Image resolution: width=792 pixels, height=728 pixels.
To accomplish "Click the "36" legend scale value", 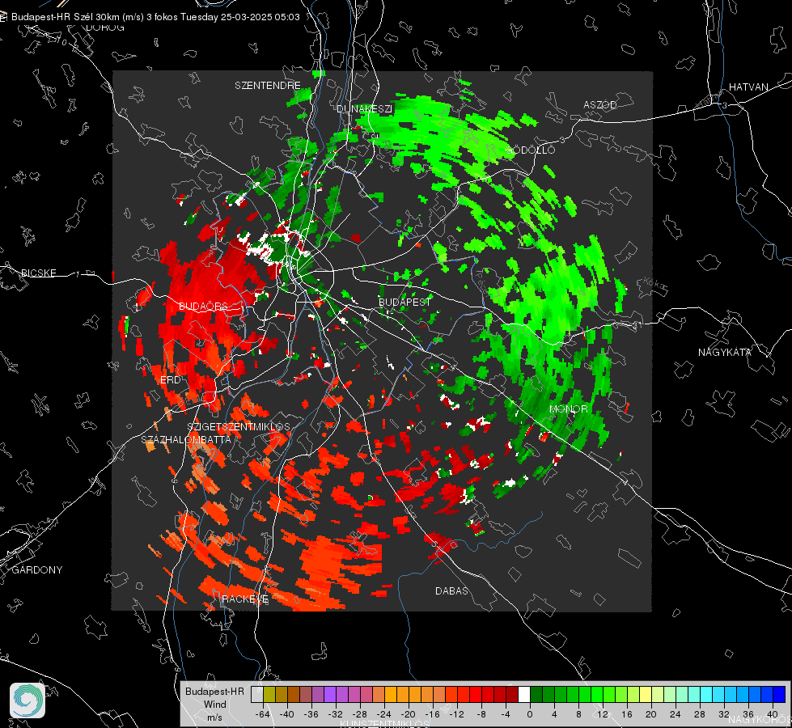I will tap(748, 714).
